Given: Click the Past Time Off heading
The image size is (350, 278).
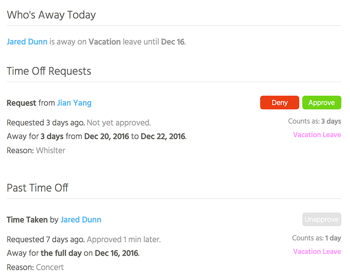Looking at the screenshot, I should (x=38, y=188).
